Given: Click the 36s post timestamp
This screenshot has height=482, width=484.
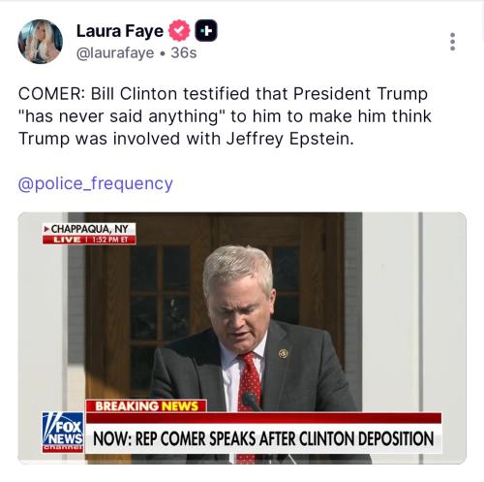Looking at the screenshot, I should tap(184, 52).
